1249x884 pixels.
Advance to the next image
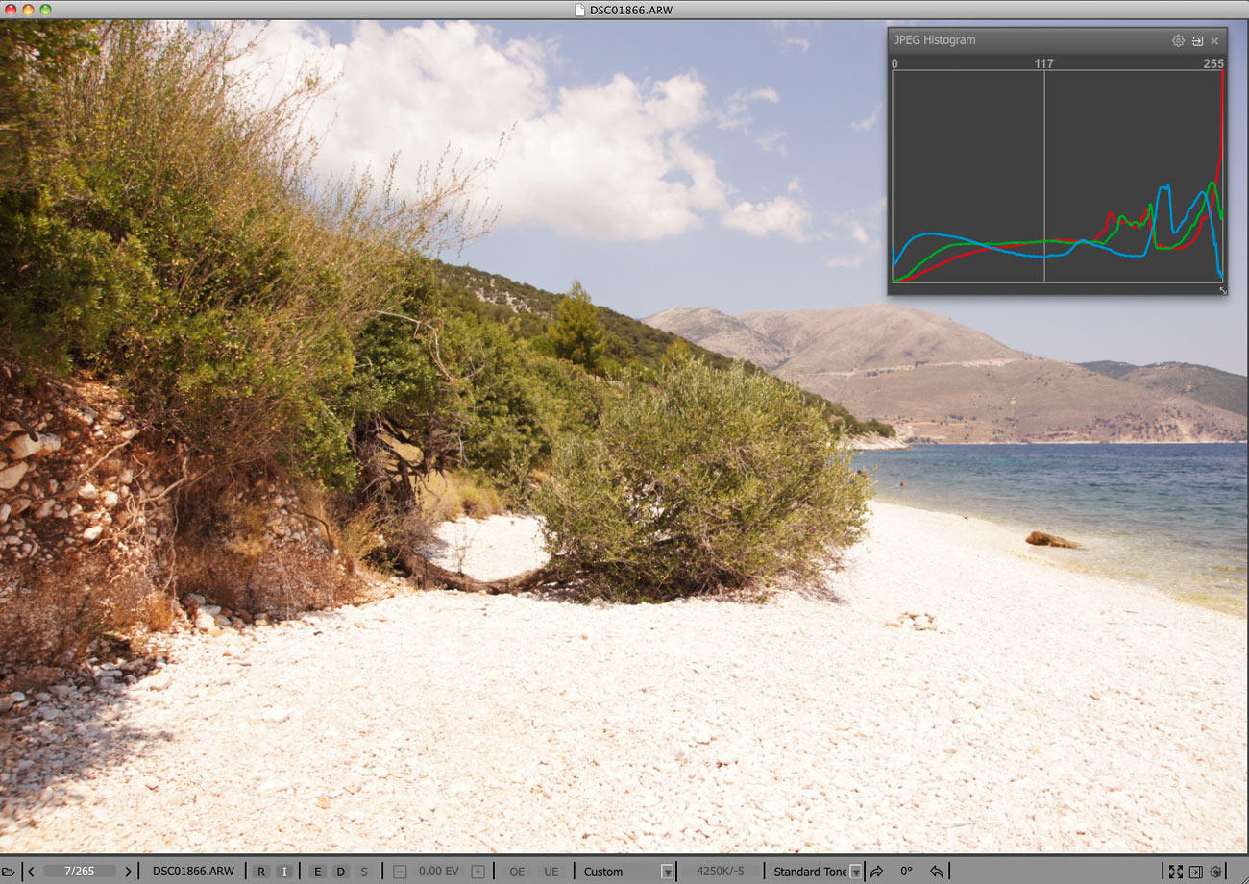point(129,872)
